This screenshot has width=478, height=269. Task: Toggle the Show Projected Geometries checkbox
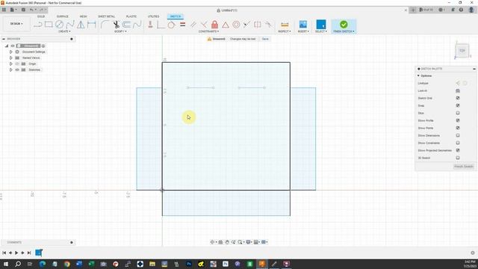(x=458, y=150)
